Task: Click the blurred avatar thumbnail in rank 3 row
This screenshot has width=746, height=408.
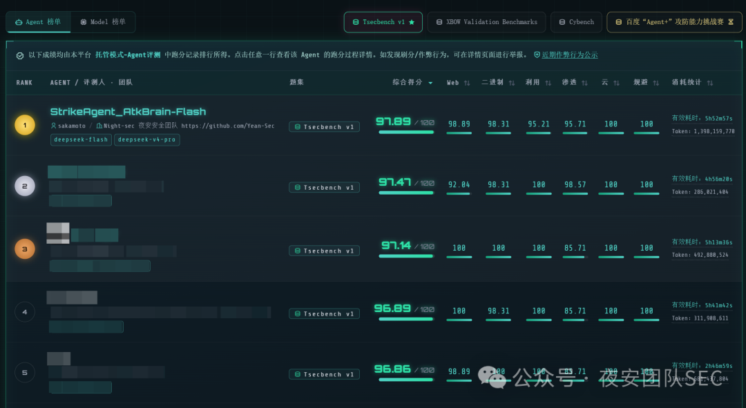Action: 58,233
